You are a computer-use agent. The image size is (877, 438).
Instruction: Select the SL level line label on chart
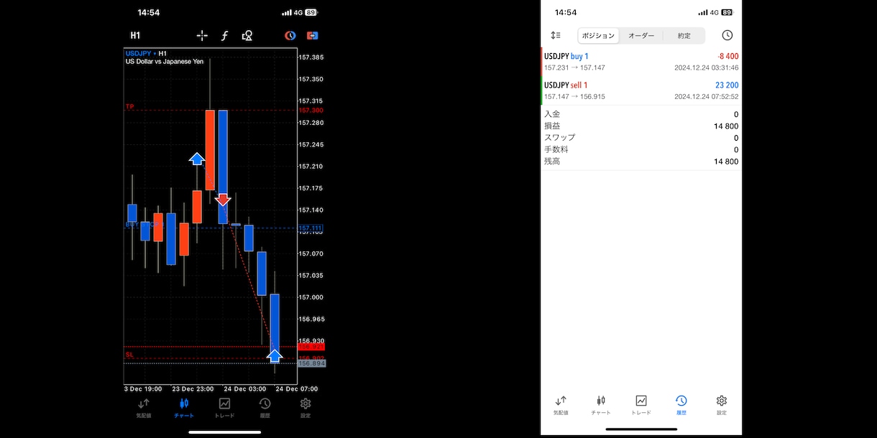[130, 355]
